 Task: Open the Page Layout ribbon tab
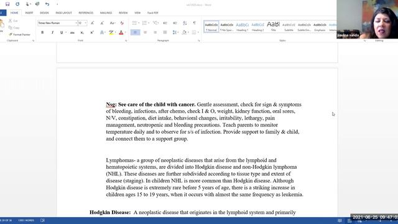pyautogui.click(x=63, y=12)
